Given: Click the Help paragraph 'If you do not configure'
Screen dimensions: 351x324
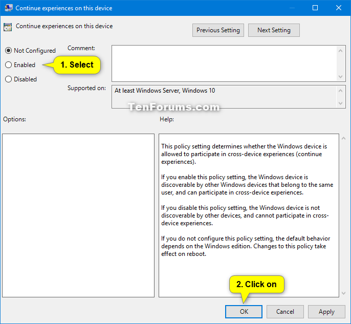Looking at the screenshot, I should [246, 246].
